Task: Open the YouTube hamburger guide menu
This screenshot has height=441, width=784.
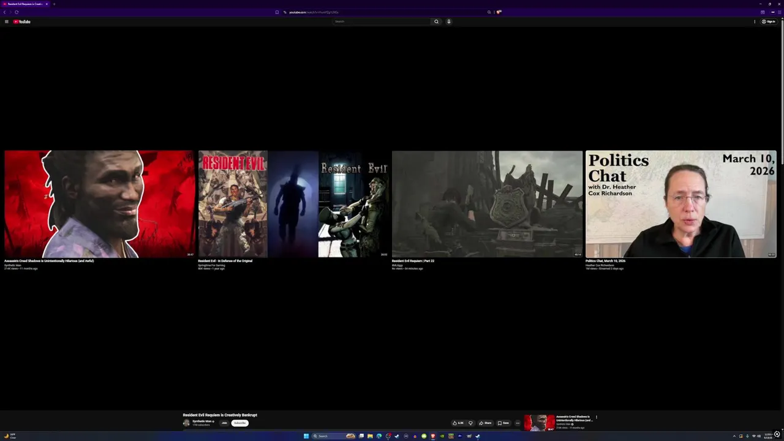Action: 6,21
